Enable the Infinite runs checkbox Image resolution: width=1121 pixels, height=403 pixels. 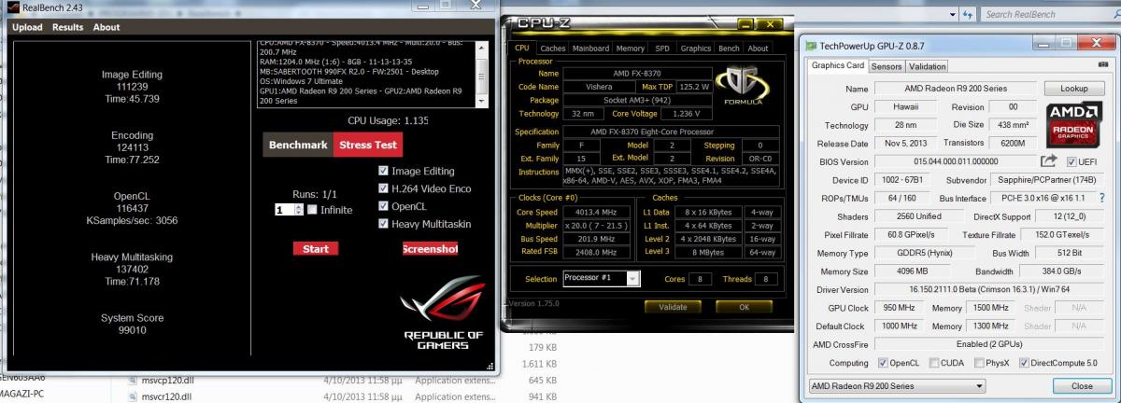(x=312, y=210)
